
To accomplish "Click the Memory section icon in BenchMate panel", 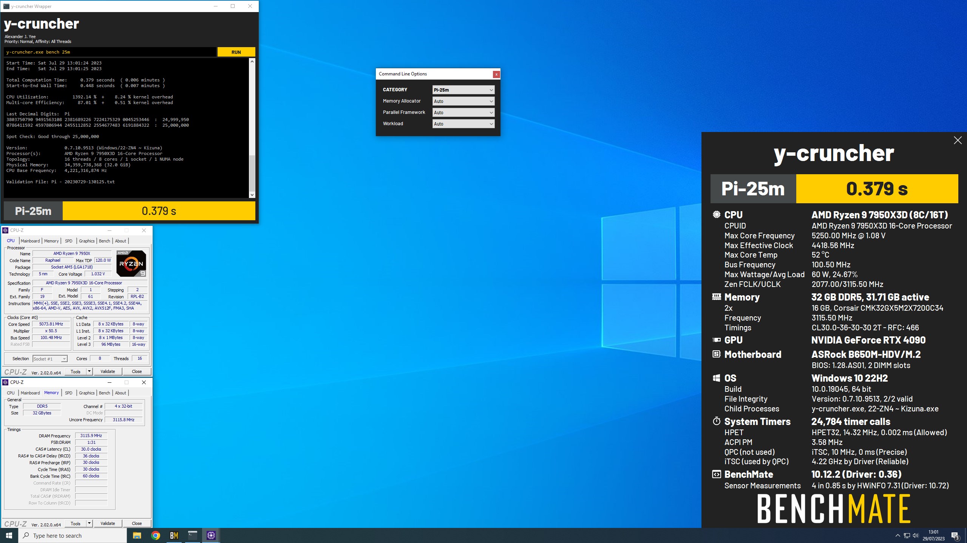I will (717, 297).
